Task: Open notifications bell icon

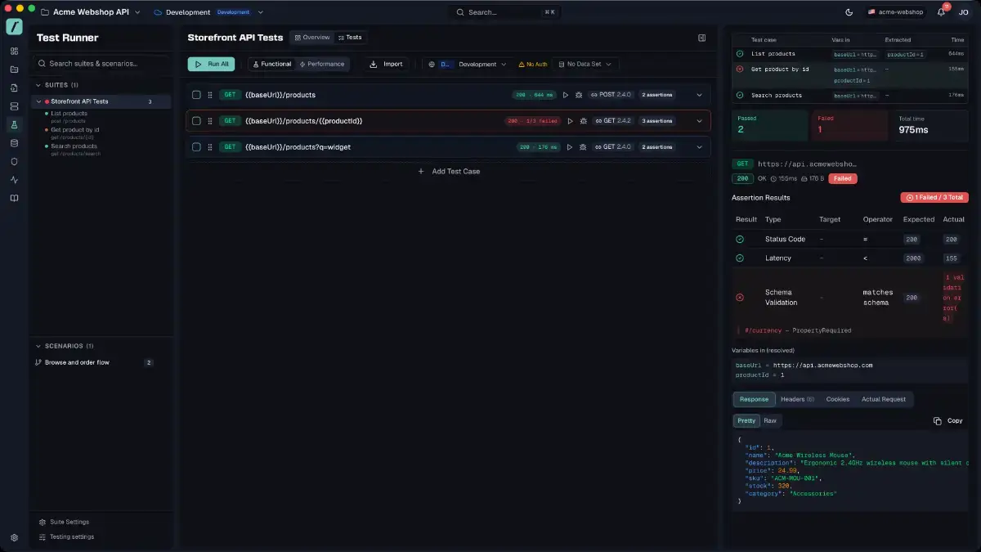Action: coord(941,12)
